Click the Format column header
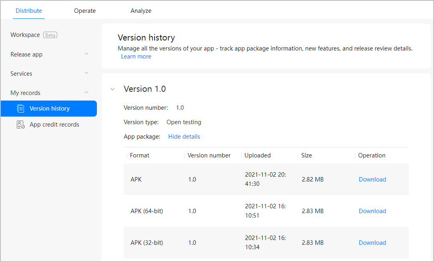434x262 pixels. click(140, 155)
